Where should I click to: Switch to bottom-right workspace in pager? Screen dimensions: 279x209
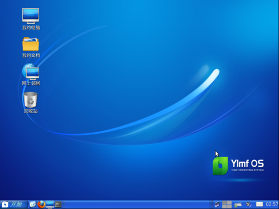coord(229,206)
